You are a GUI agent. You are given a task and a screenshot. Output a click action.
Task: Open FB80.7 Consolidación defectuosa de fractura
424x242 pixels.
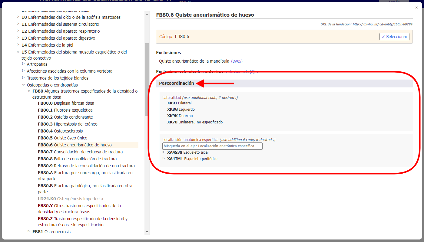click(x=80, y=152)
